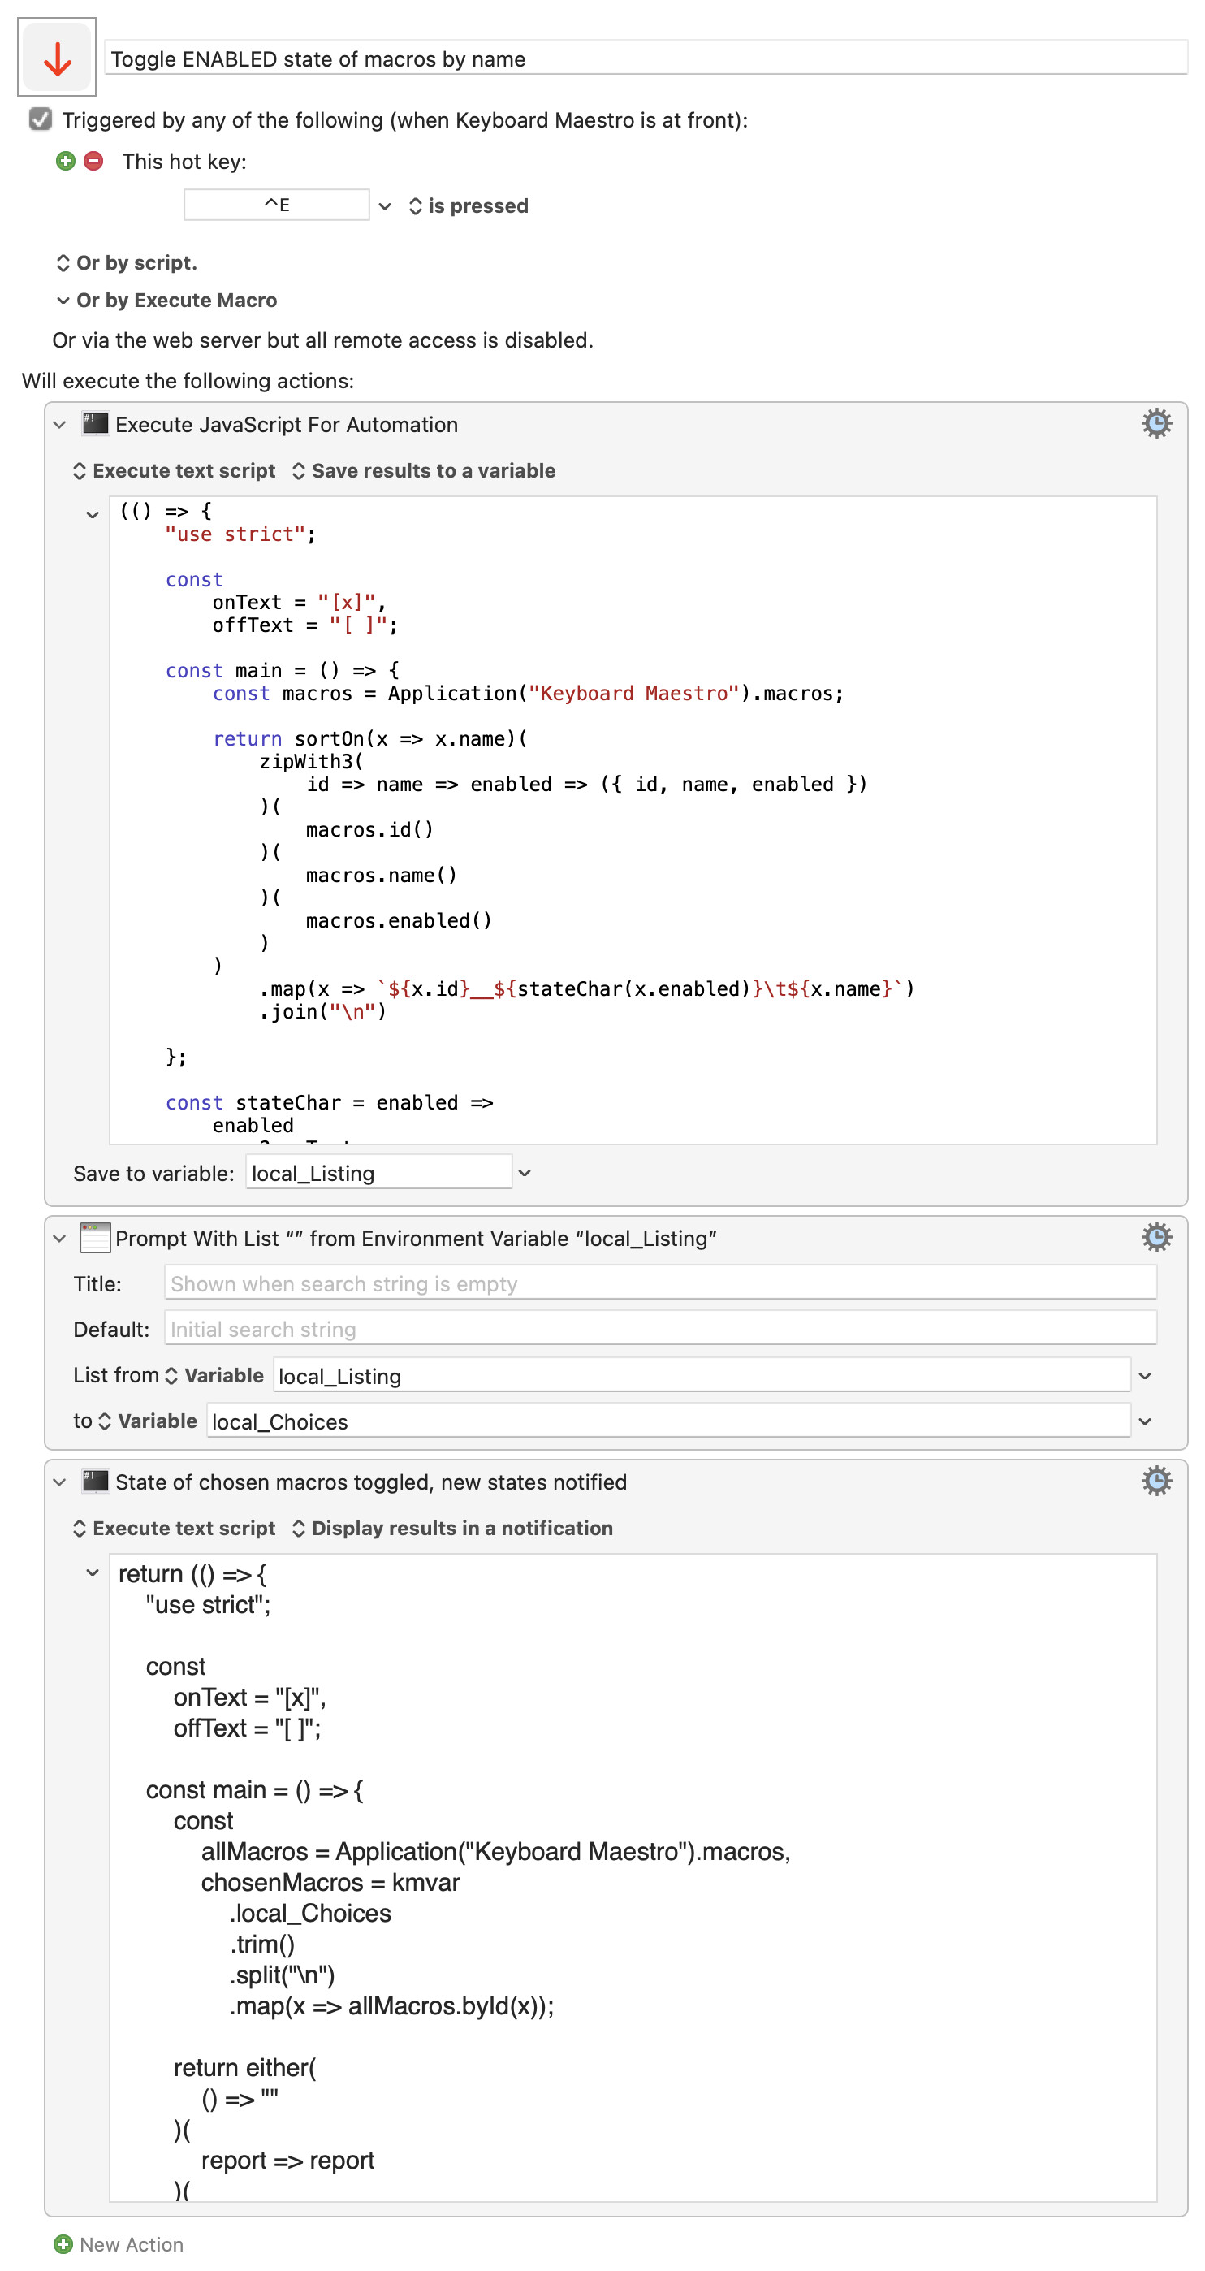Open the 'is pressed' popup menu
1205x2271 pixels.
[468, 206]
